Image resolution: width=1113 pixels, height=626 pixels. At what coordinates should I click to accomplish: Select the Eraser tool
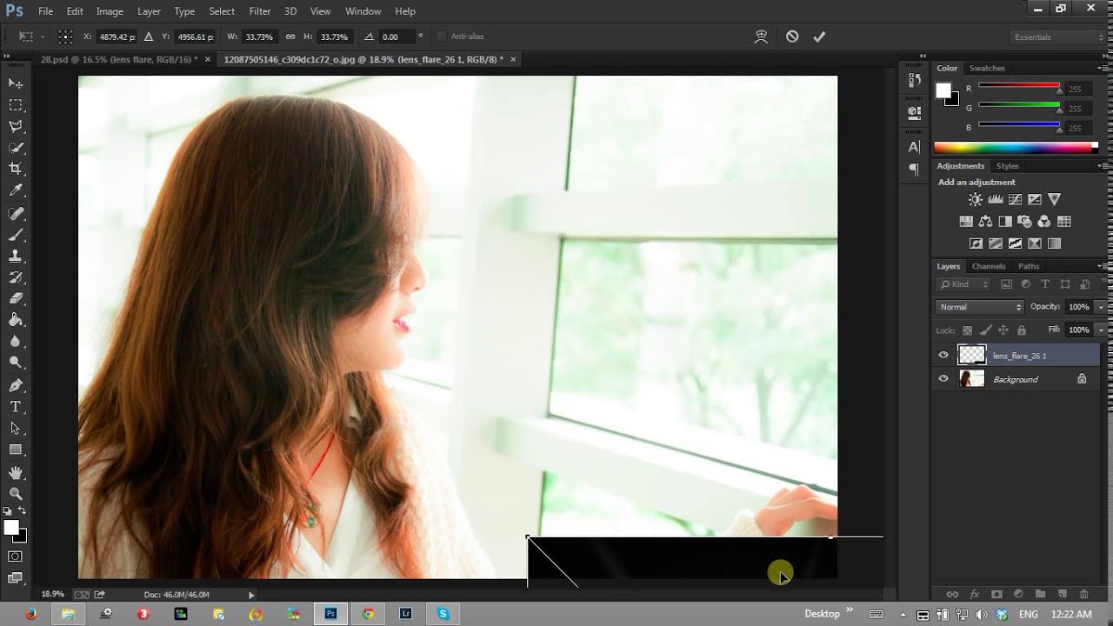coord(16,299)
